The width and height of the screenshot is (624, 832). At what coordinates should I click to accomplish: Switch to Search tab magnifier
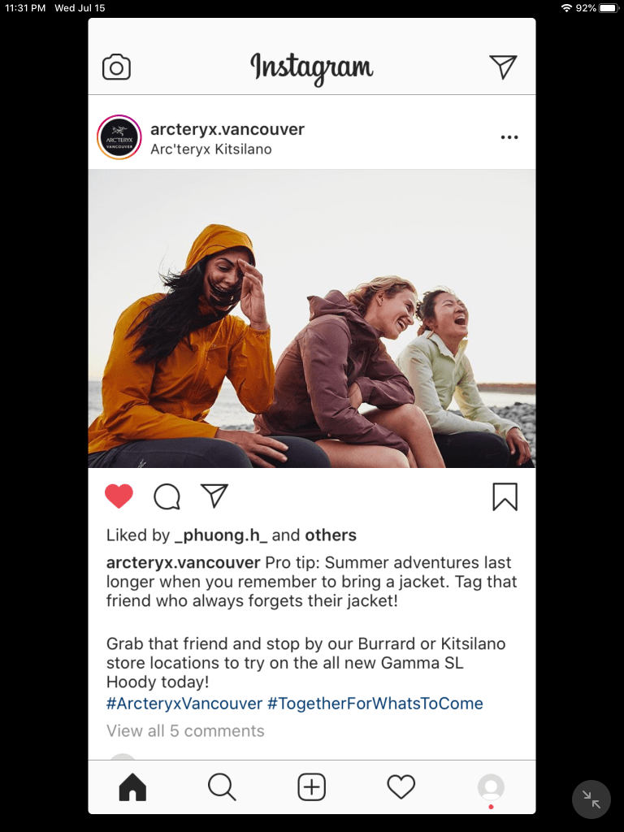222,786
